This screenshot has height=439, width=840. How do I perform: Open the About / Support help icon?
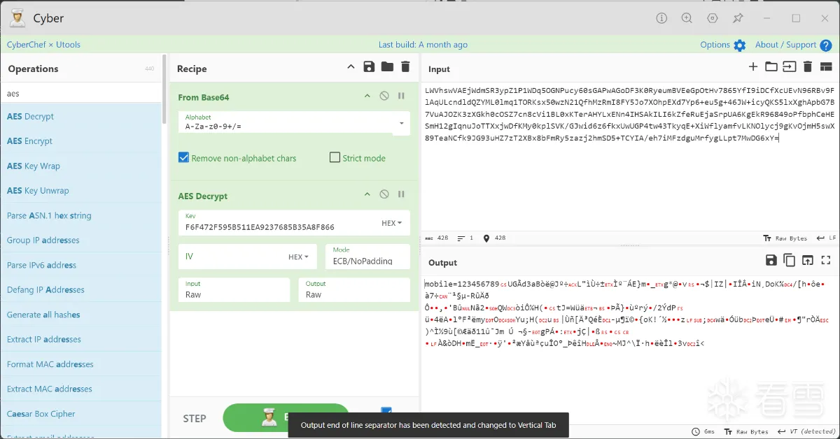827,45
